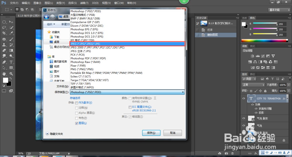This screenshot has width=292, height=157.
Task: Hide the 气泡 副本 layer
Action: (244, 118)
